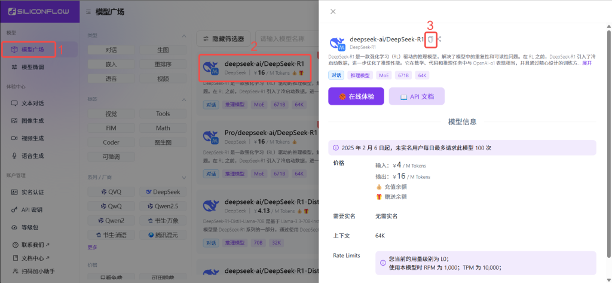
Task: Toggle the 对话 type filter in the filter panel
Action: [x=111, y=50]
